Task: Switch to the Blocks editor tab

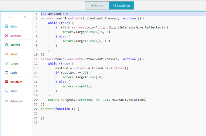Action: pyautogui.click(x=97, y=6)
